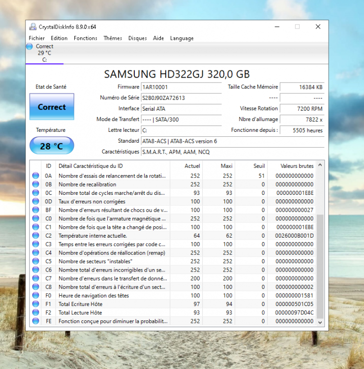
Task: Click the status icon of row C3
Action: pos(36,244)
